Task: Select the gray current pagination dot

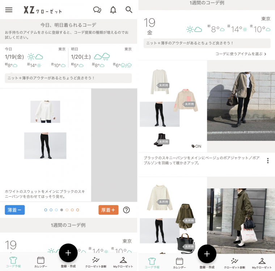Action: [62, 210]
